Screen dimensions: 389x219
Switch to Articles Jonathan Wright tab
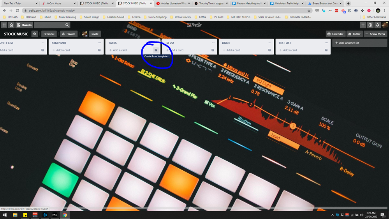click(x=172, y=4)
